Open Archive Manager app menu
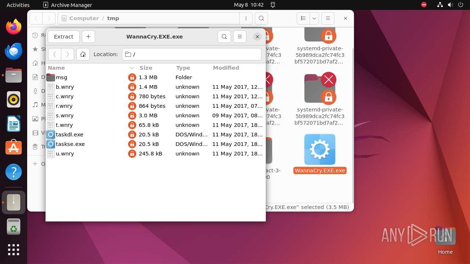Image resolution: width=470 pixels, height=264 pixels. pos(68,5)
